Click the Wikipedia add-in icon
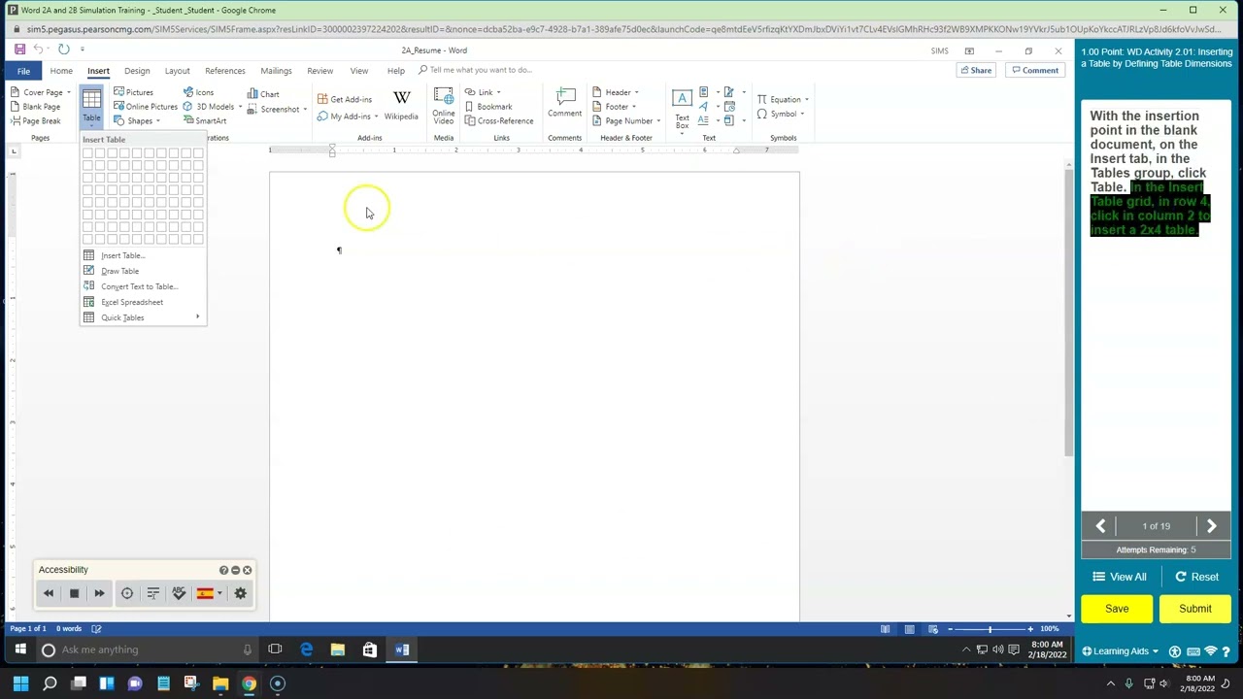 (401, 105)
